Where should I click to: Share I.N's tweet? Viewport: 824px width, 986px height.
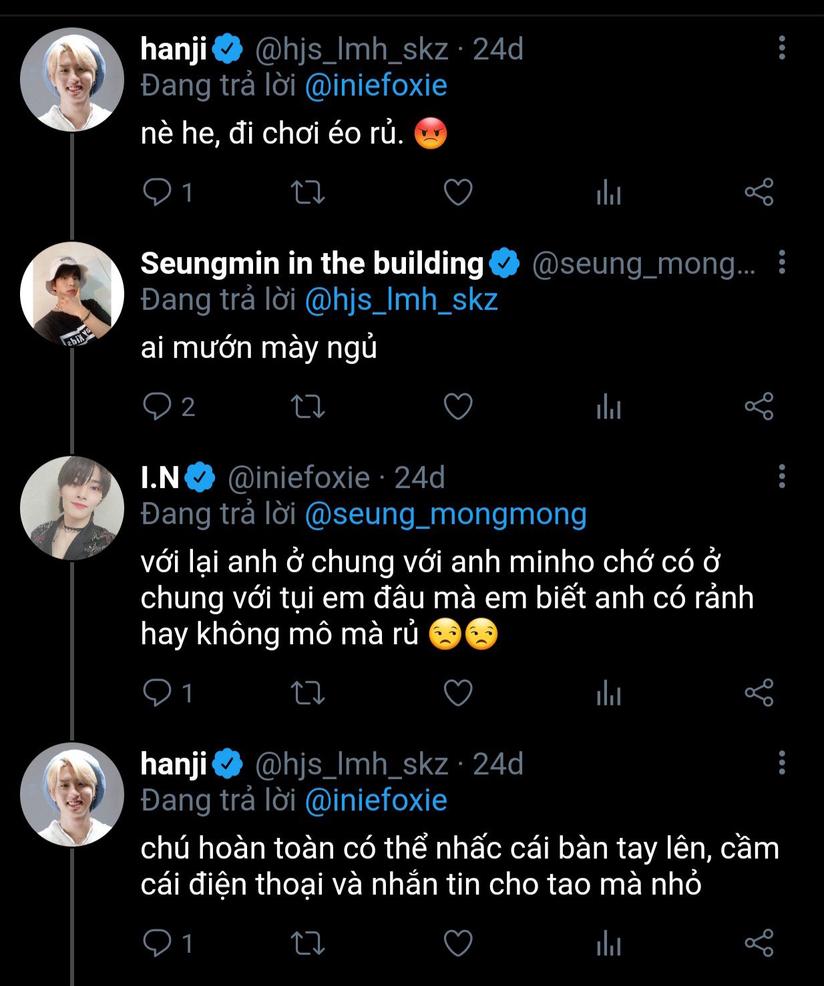759,693
